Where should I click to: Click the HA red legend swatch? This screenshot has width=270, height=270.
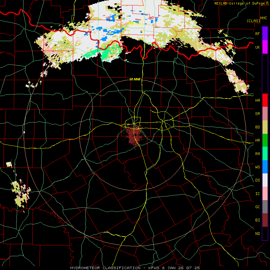point(265,100)
